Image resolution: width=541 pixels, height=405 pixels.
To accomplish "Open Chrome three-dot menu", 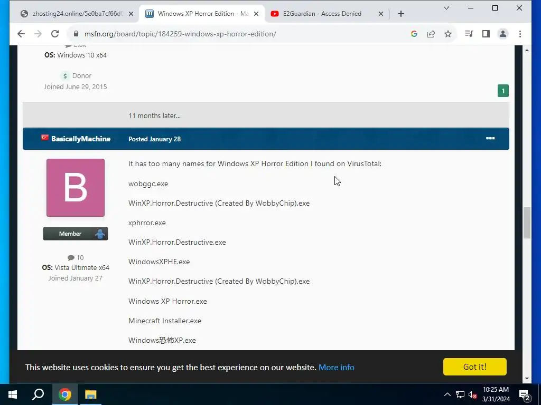I will tap(520, 34).
